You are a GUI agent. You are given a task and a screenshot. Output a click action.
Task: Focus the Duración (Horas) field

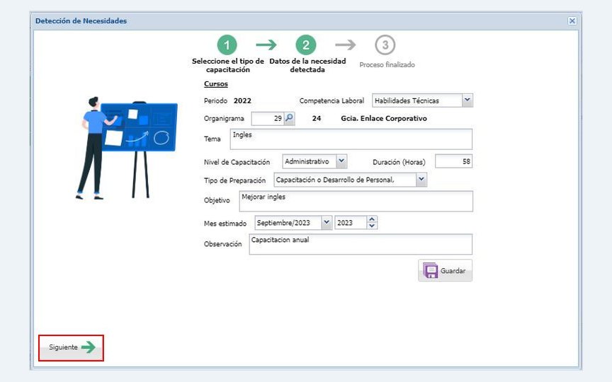[453, 161]
